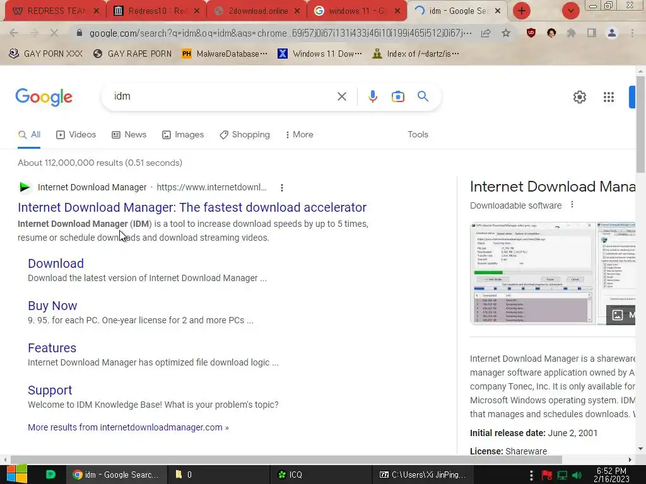Open the green chat app taskbar icon
The image size is (646, 484).
click(x=50, y=475)
